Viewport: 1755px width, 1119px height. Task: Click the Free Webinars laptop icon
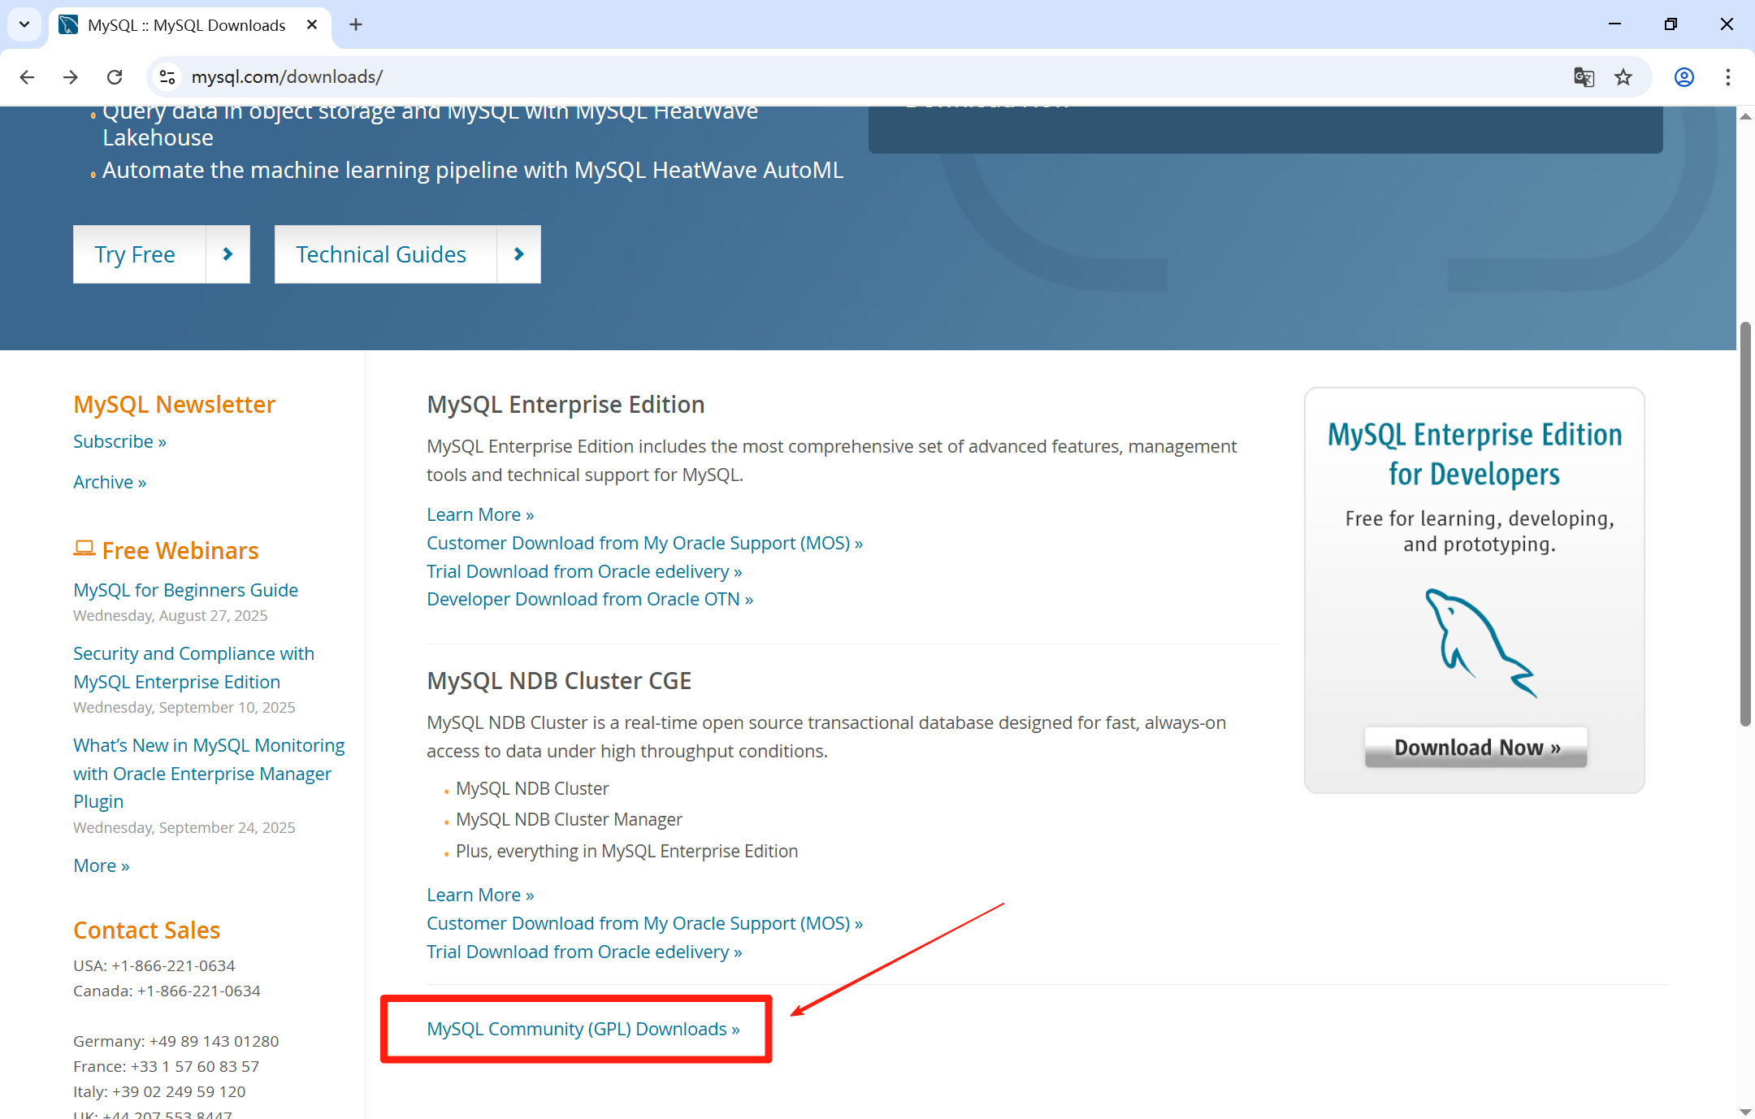click(84, 549)
